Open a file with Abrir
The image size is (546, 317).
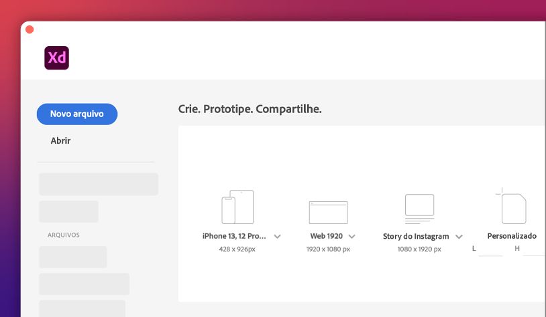[x=60, y=140]
